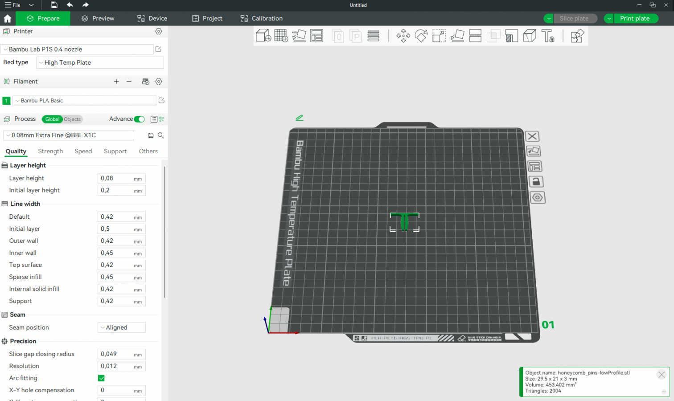Image resolution: width=674 pixels, height=401 pixels.
Task: Click the Auto orient icon
Action: tap(299, 36)
